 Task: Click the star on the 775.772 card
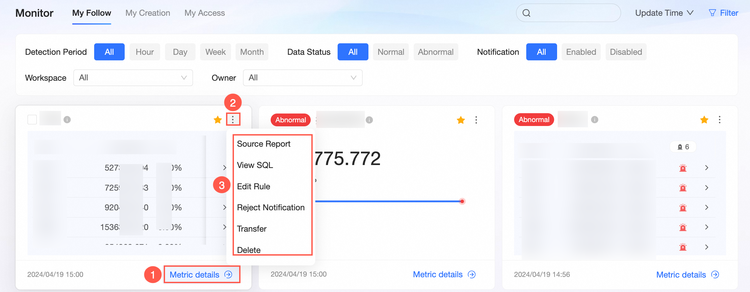coord(461,120)
